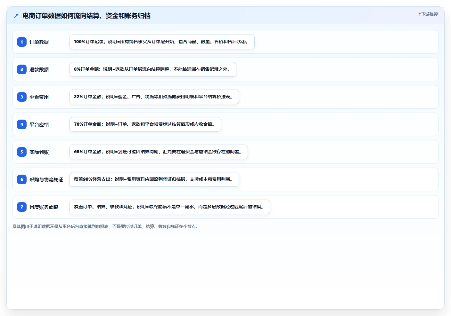The width and height of the screenshot is (451, 316).
Task: Click the arrow icon beside the title
Action: [16, 16]
